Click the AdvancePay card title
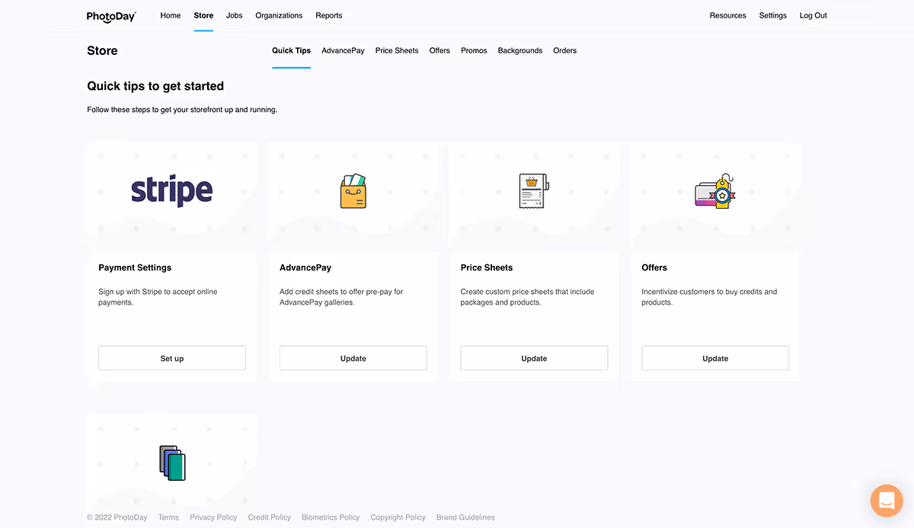Viewport: 914px width, 528px height. 305,267
